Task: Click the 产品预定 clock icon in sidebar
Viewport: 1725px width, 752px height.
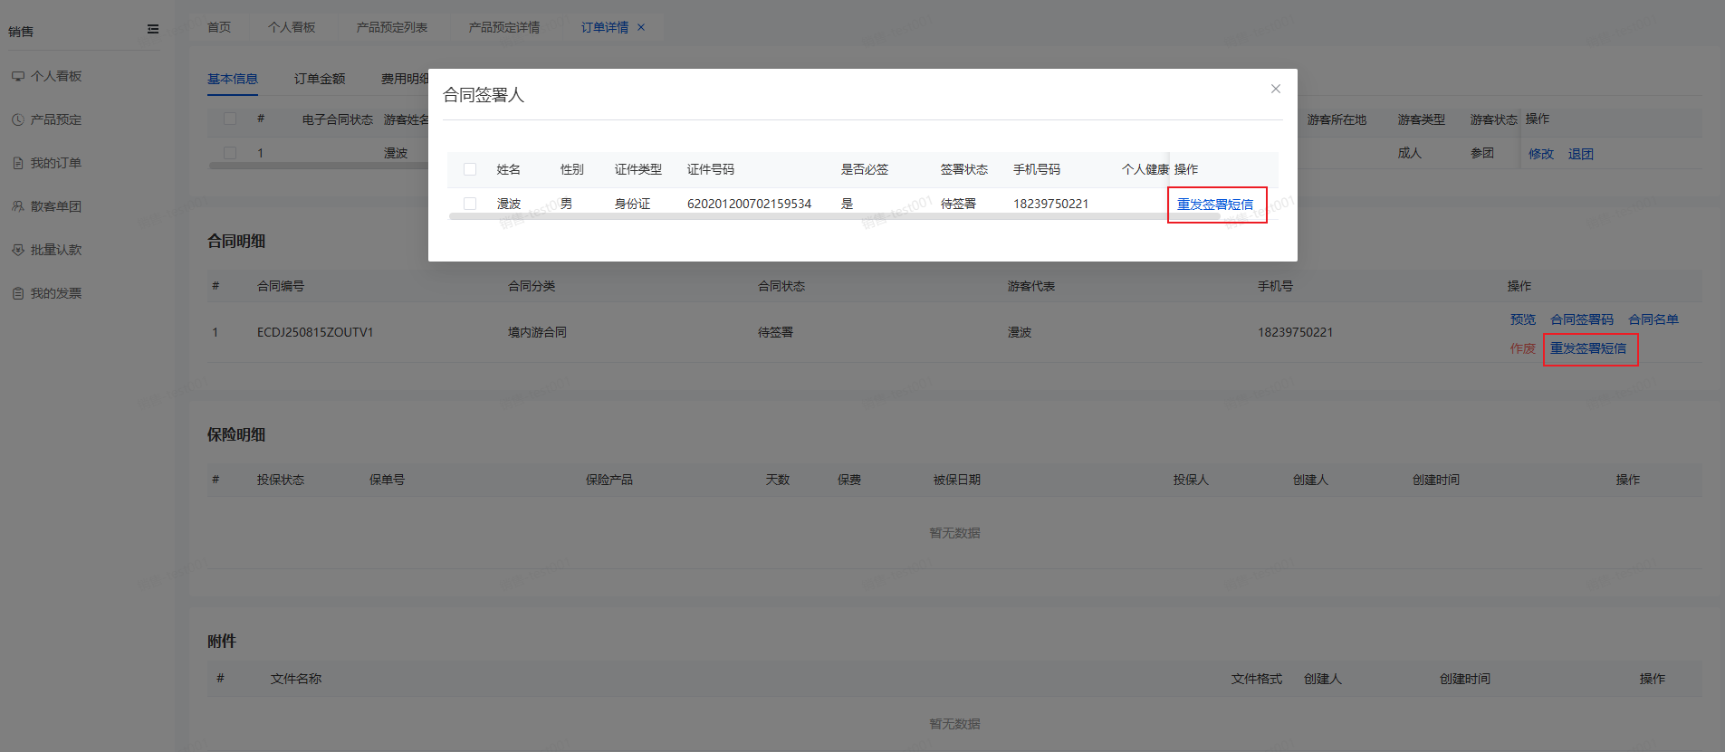Action: [x=18, y=119]
